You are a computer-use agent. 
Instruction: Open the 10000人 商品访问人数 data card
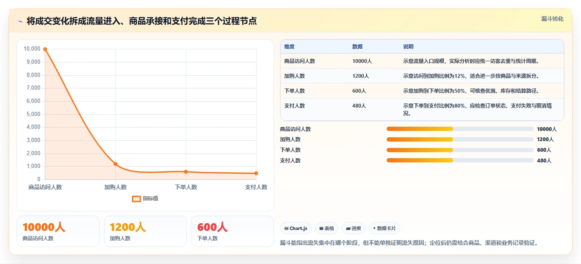coord(58,231)
